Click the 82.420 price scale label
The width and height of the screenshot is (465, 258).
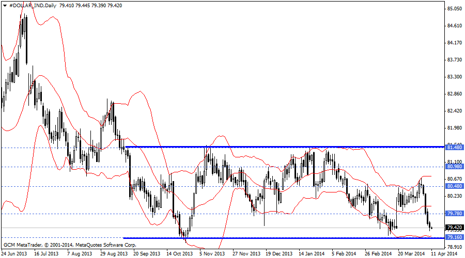(x=454, y=111)
